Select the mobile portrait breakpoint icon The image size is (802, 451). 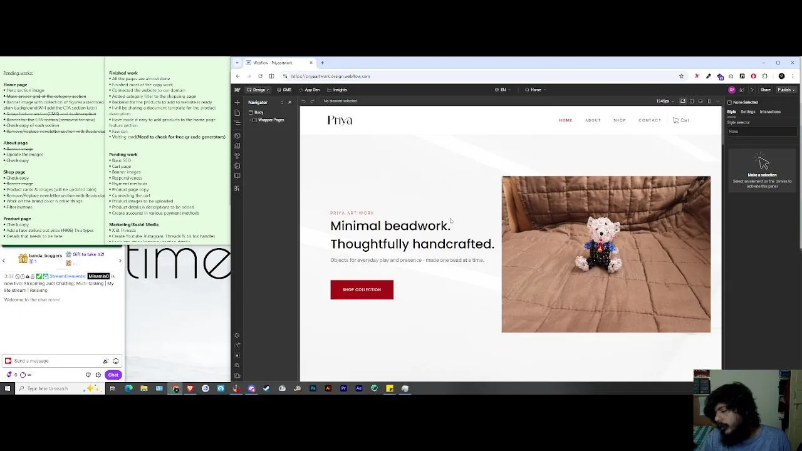(x=709, y=101)
